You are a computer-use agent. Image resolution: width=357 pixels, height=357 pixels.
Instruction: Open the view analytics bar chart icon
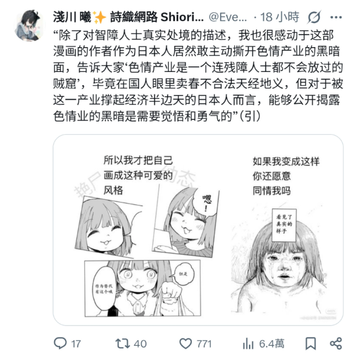coord(248,343)
